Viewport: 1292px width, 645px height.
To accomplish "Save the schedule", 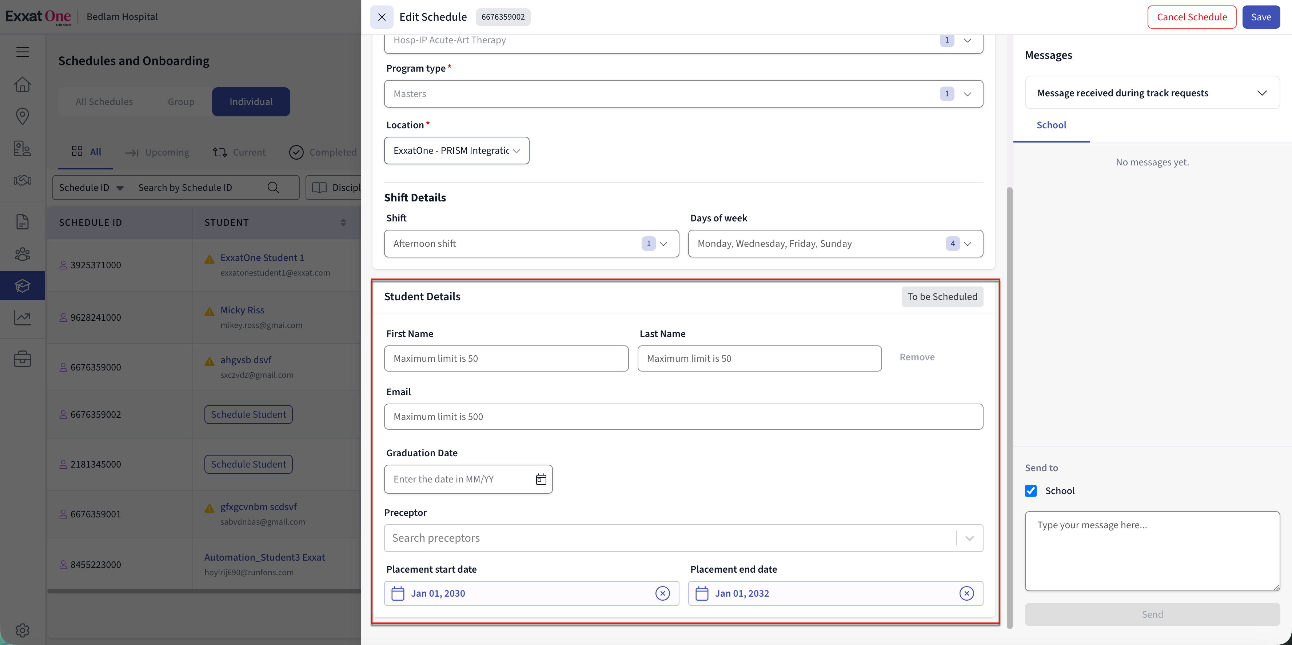I will pos(1261,17).
